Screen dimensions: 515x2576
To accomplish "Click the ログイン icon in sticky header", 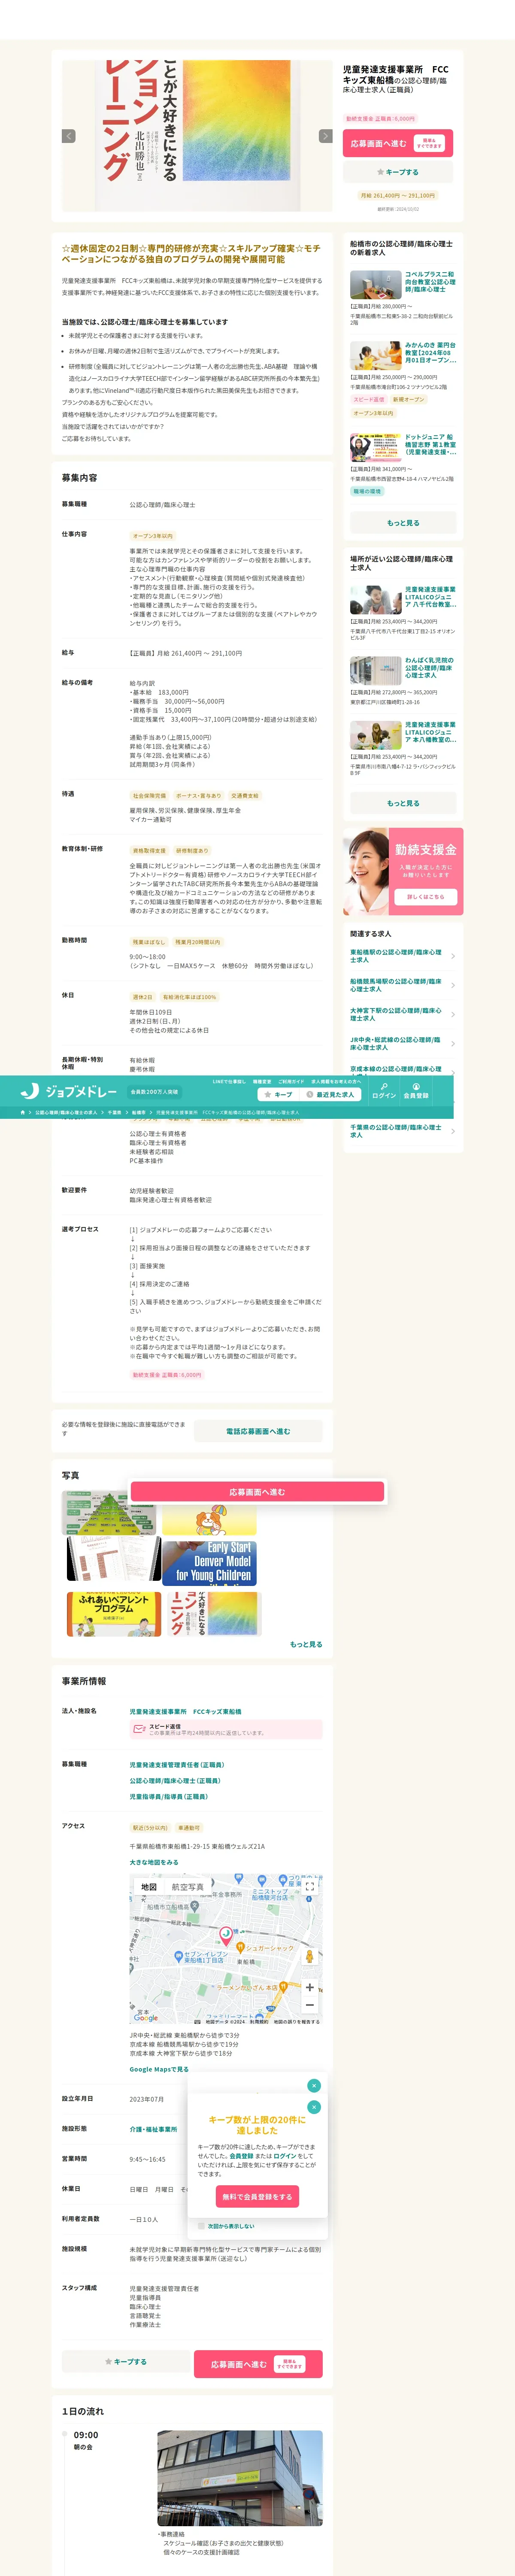I will pos(384,1091).
